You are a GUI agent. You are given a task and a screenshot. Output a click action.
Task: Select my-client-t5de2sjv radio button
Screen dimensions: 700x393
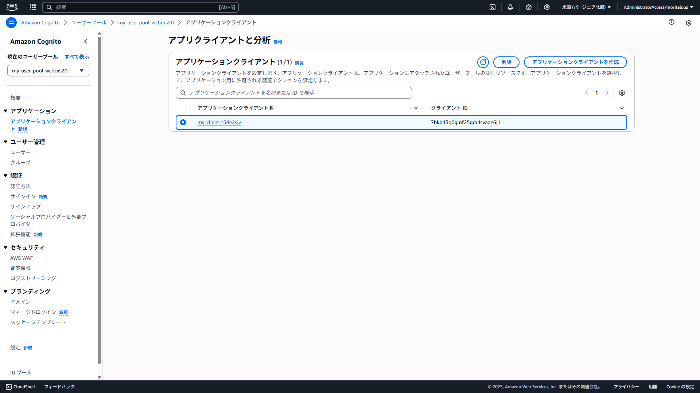(183, 122)
